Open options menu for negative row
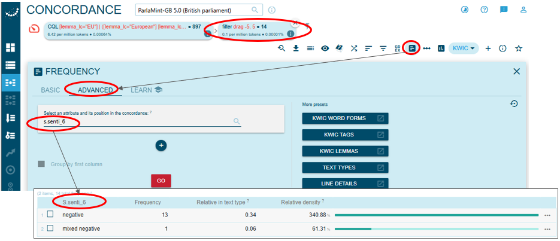 tap(547, 214)
